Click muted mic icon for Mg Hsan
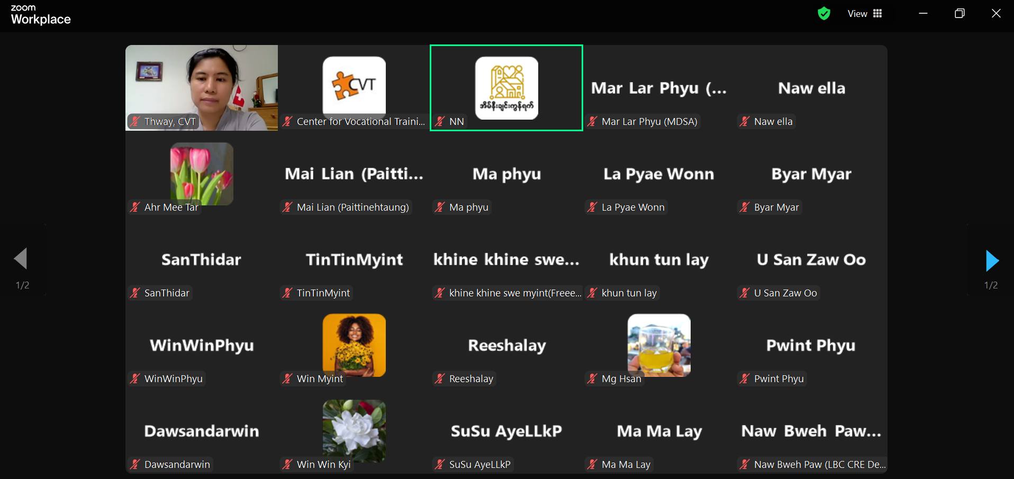This screenshot has width=1014, height=479. tap(592, 378)
